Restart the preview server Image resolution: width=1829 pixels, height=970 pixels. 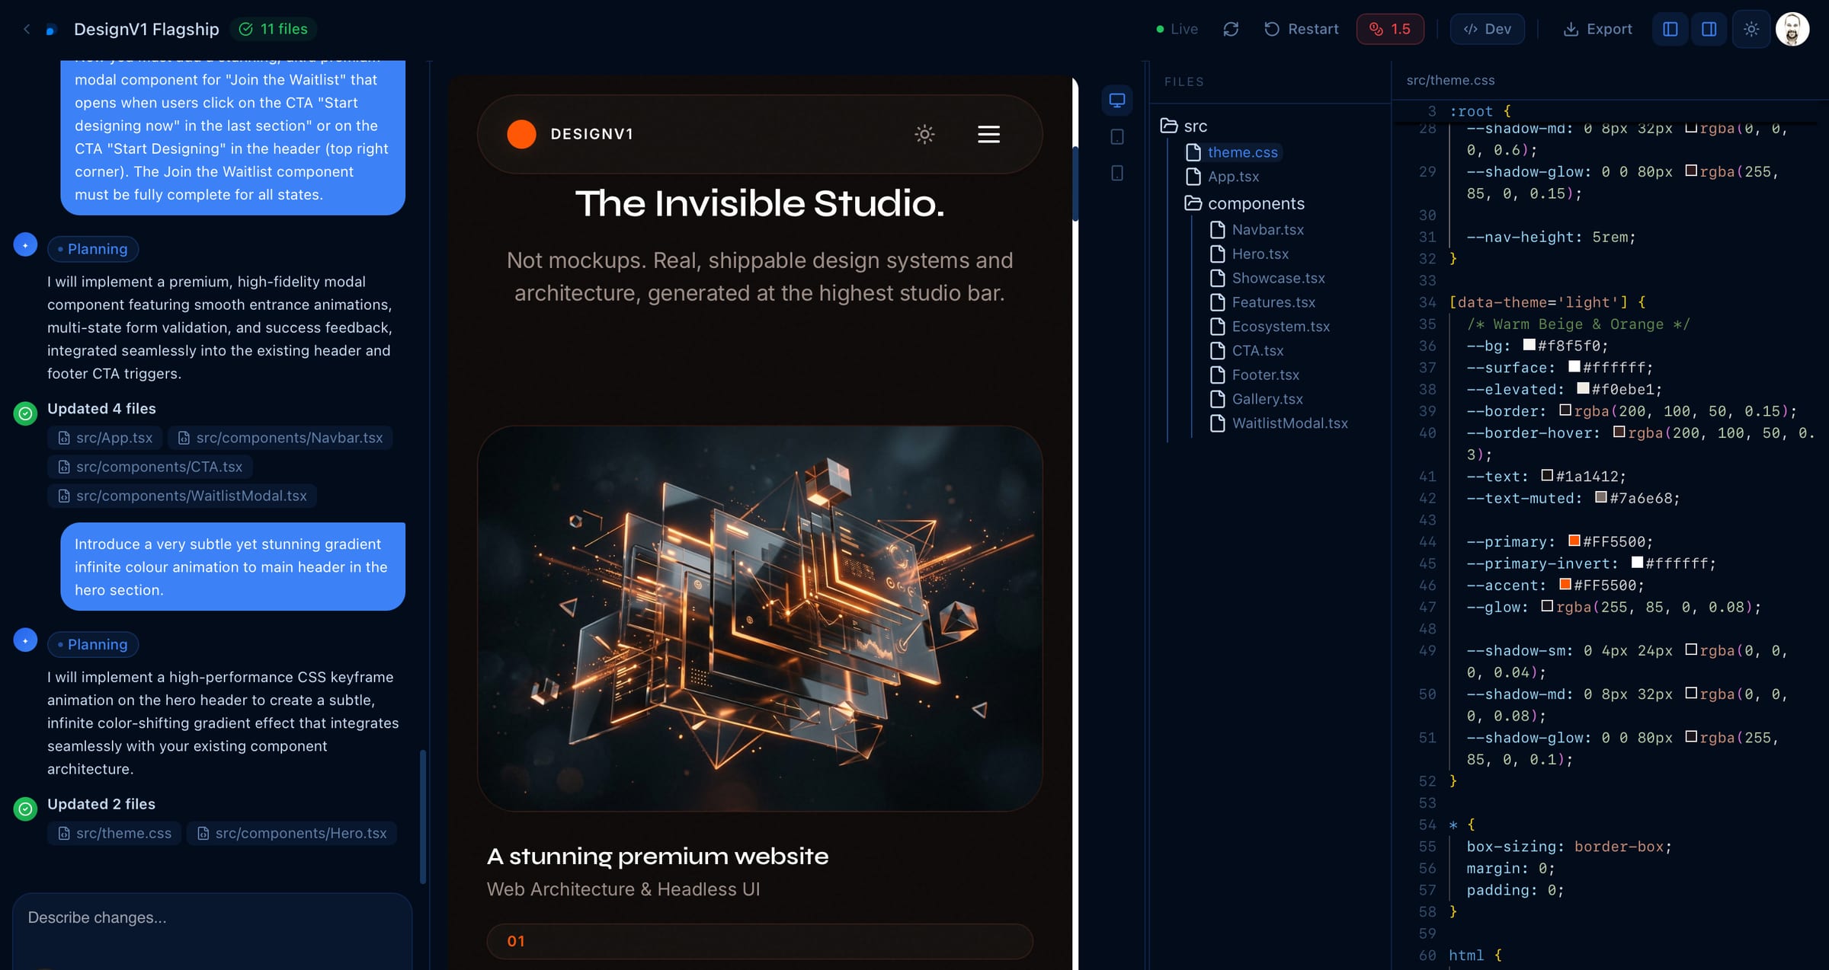pos(1302,29)
